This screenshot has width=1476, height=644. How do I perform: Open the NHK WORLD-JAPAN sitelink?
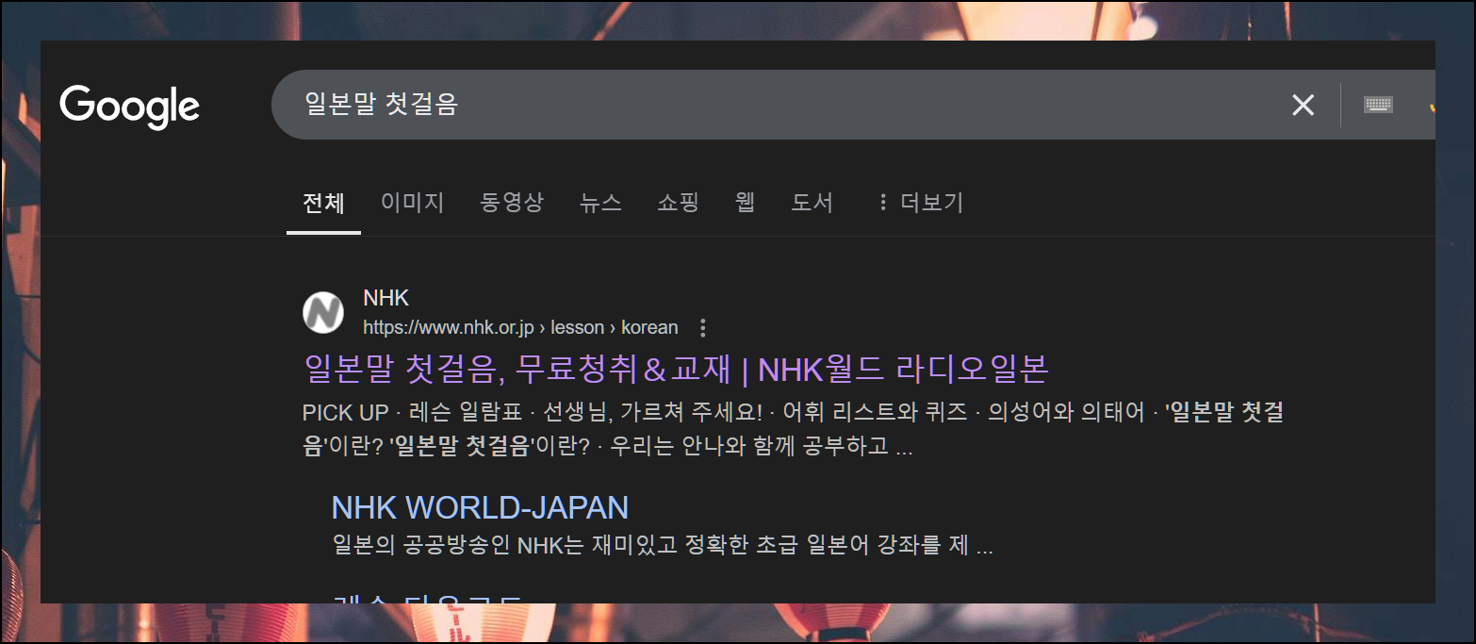click(480, 507)
